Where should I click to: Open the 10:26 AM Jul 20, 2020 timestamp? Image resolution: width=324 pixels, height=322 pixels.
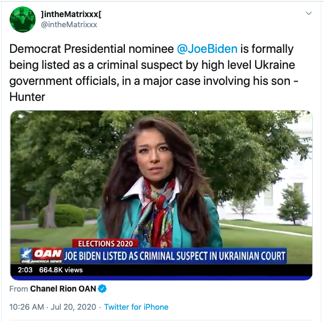tap(53, 307)
